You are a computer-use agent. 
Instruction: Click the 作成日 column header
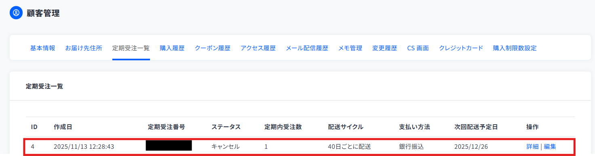point(63,127)
